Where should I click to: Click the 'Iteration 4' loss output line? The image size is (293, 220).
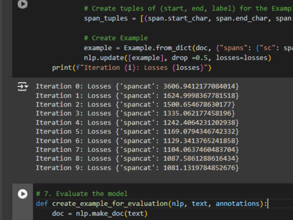[x=137, y=123]
